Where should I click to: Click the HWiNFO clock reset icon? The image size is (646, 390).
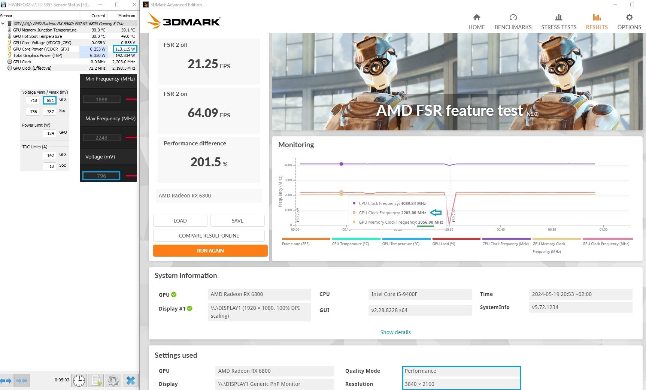[x=79, y=381]
